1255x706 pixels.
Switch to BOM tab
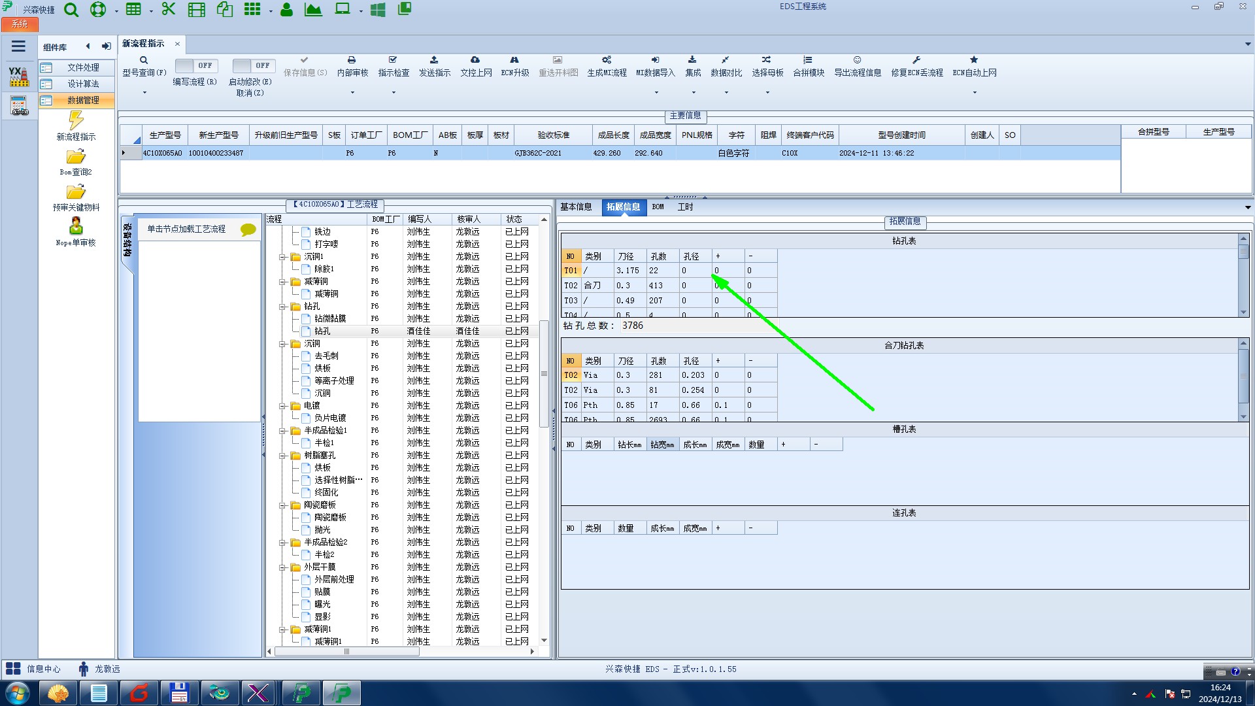(x=658, y=207)
